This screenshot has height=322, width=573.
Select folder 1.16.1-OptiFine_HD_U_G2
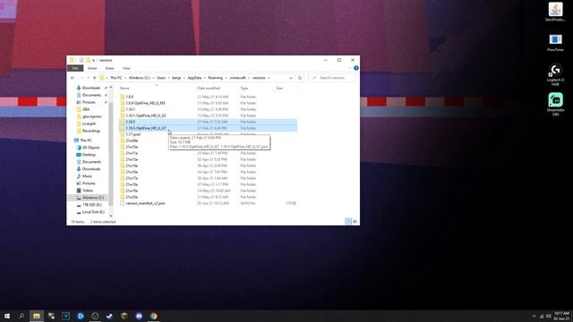point(146,115)
